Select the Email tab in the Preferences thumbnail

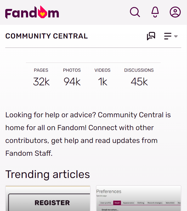click(x=117, y=203)
